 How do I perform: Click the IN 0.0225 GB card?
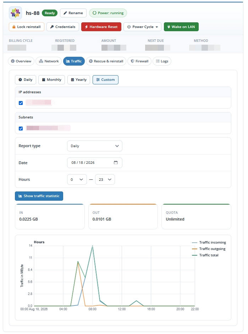tap(50, 216)
